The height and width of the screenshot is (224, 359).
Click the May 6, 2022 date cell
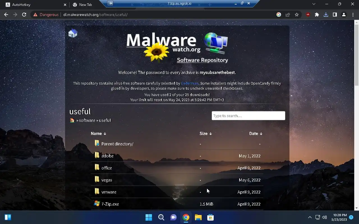(x=250, y=180)
